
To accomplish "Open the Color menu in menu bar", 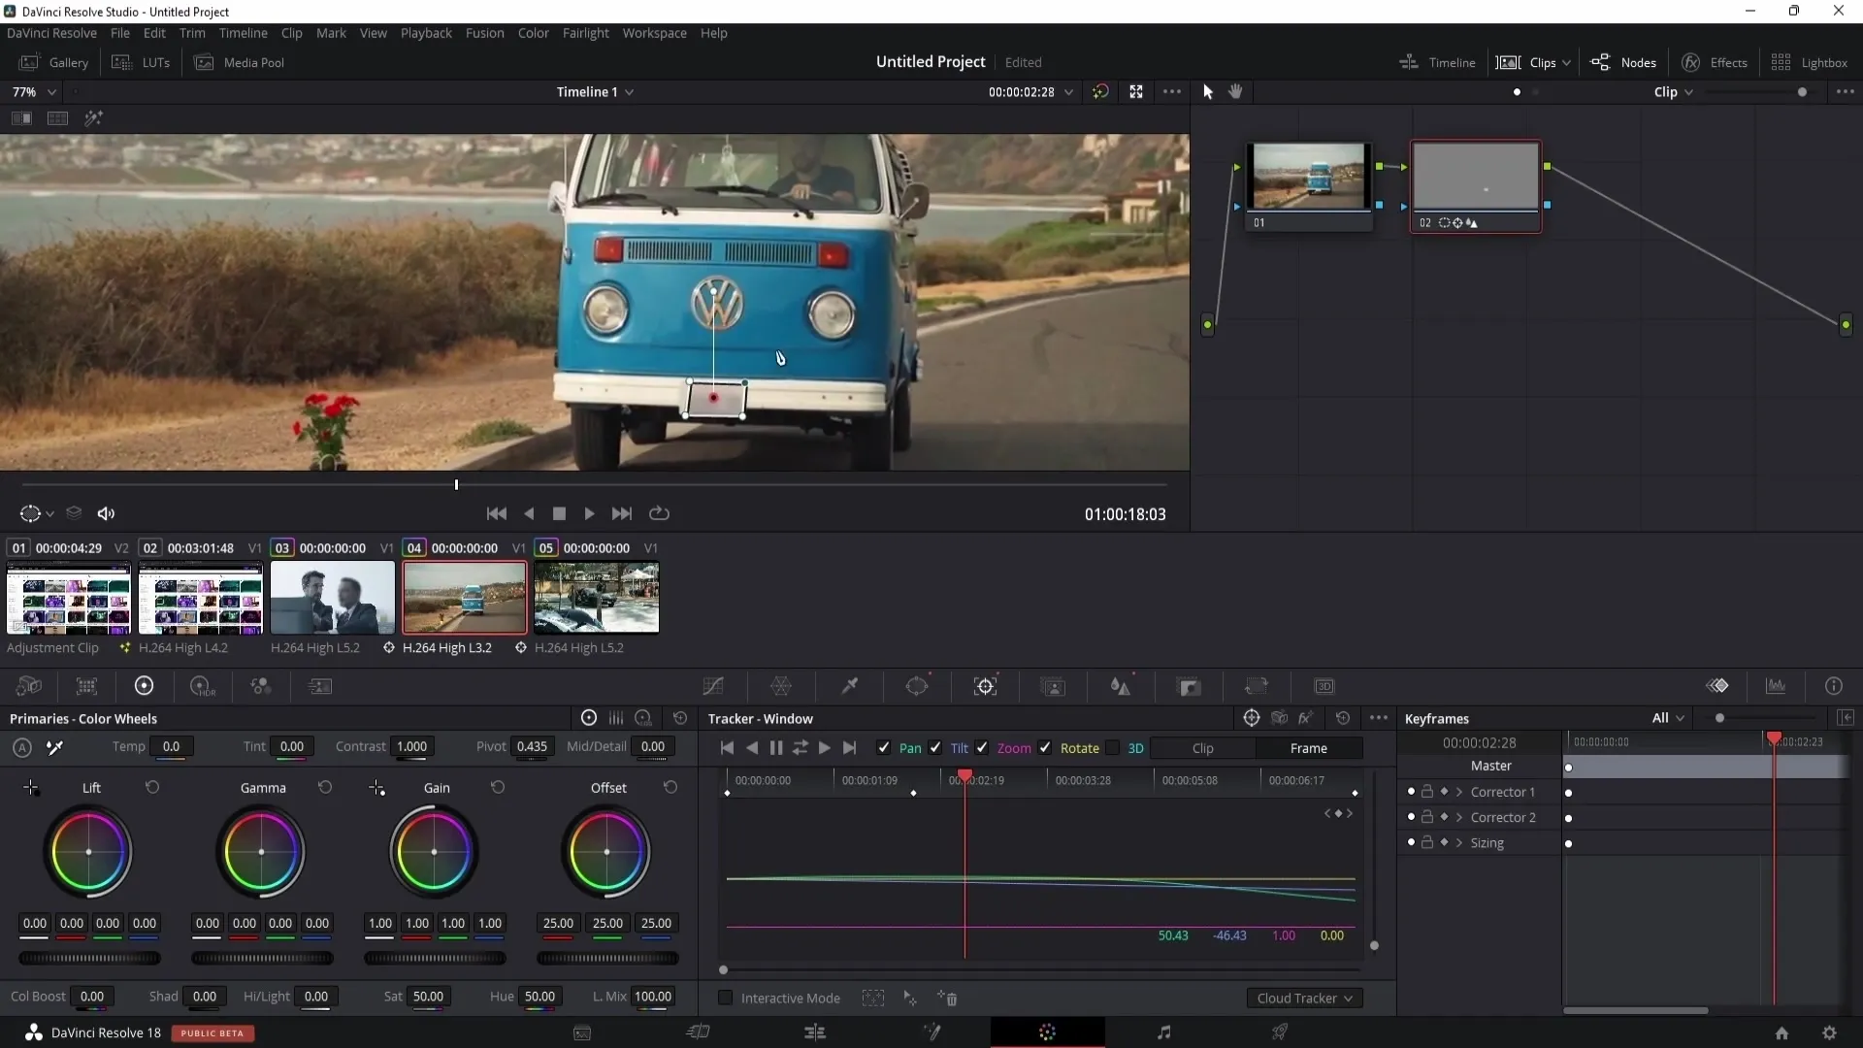I will click(534, 33).
